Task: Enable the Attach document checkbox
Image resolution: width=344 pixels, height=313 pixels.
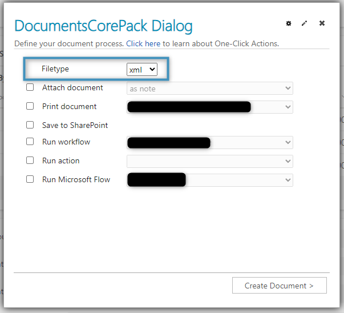Action: (30, 87)
